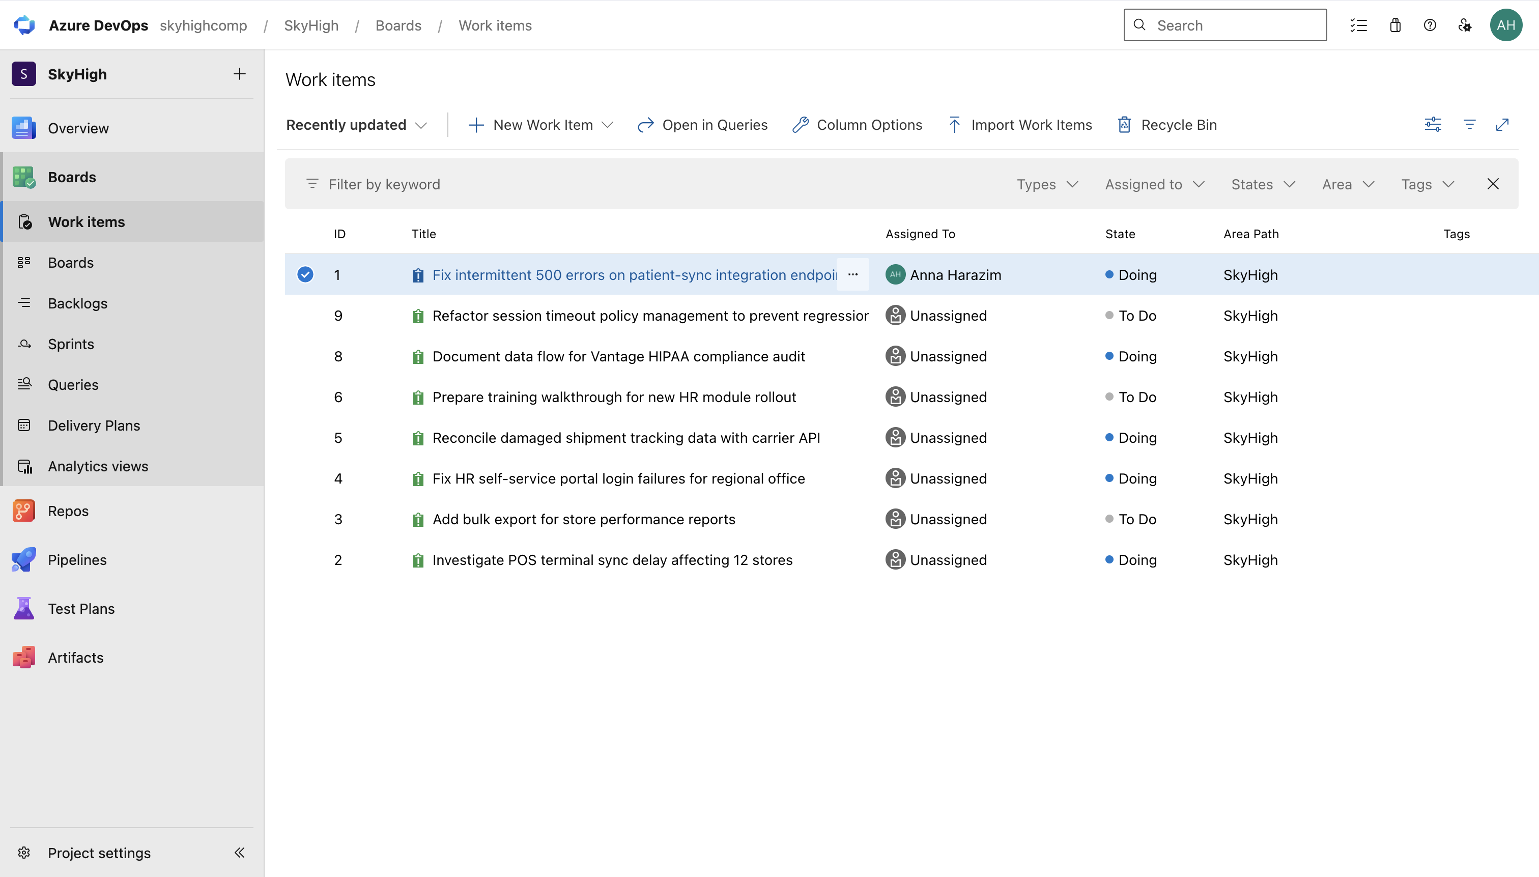The width and height of the screenshot is (1539, 877).
Task: Uncheck the selected checkbox for work item 1
Action: pyautogui.click(x=305, y=275)
